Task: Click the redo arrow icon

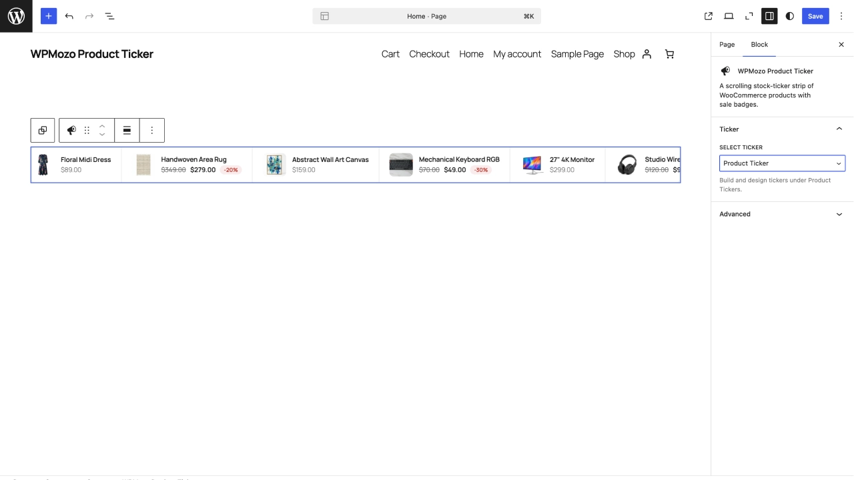Action: [x=89, y=16]
